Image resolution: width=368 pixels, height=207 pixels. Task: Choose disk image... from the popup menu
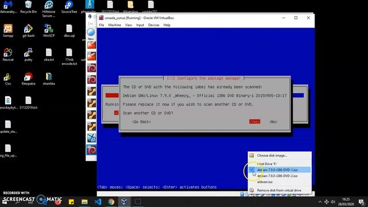coord(280,155)
